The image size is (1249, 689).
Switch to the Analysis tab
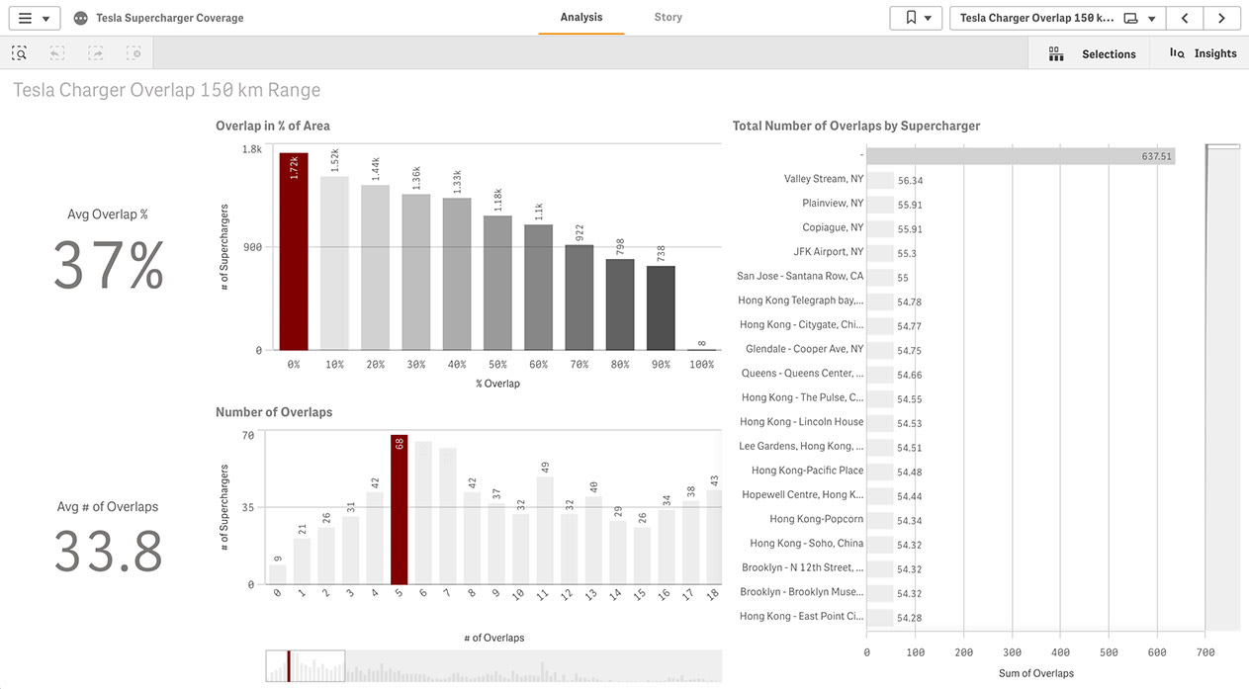(580, 17)
